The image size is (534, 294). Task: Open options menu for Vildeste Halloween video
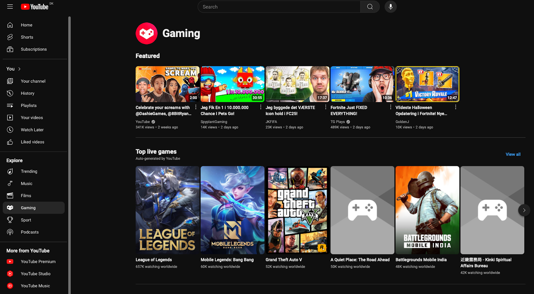coord(456,107)
